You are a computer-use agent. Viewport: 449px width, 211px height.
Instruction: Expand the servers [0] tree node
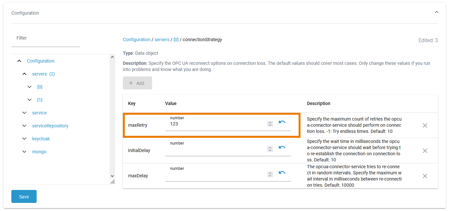click(x=30, y=87)
